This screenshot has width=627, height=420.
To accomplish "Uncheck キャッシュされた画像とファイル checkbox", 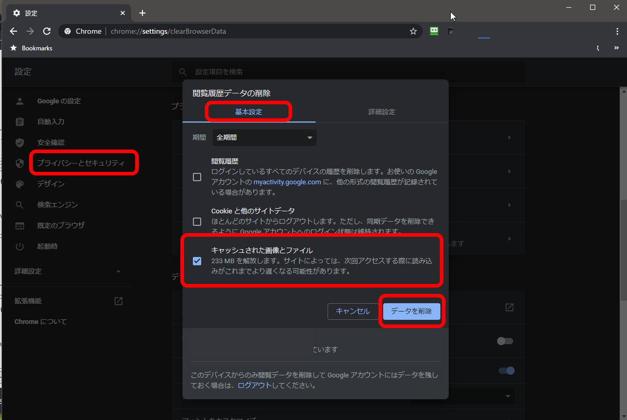I will click(197, 261).
